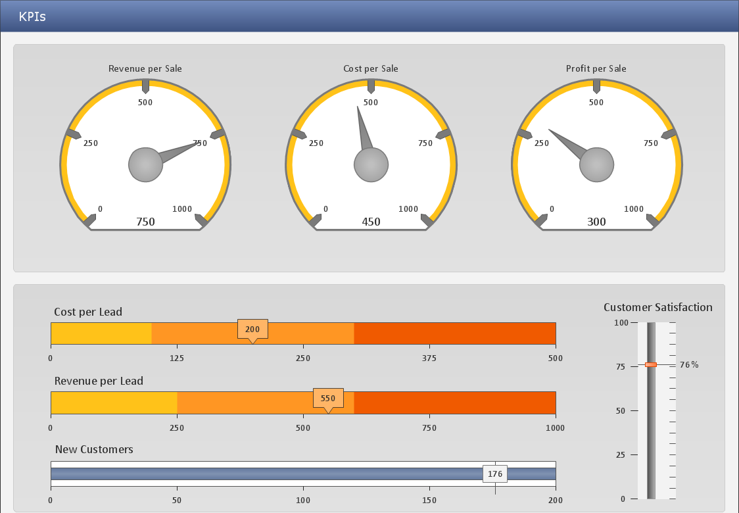Click the Cost per Sale gauge title
The image size is (739, 513).
371,68
